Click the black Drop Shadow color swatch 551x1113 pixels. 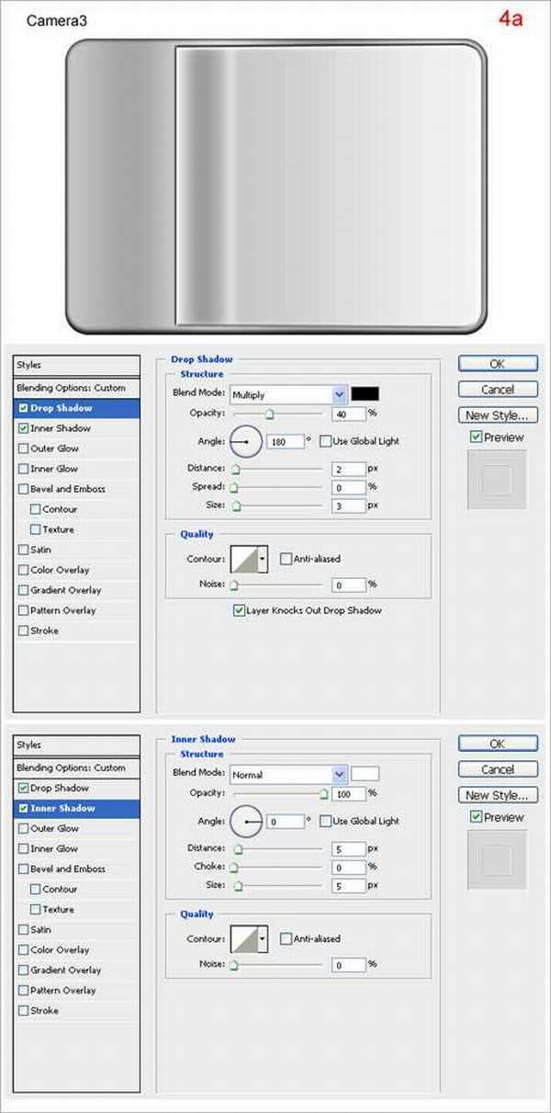click(x=365, y=393)
